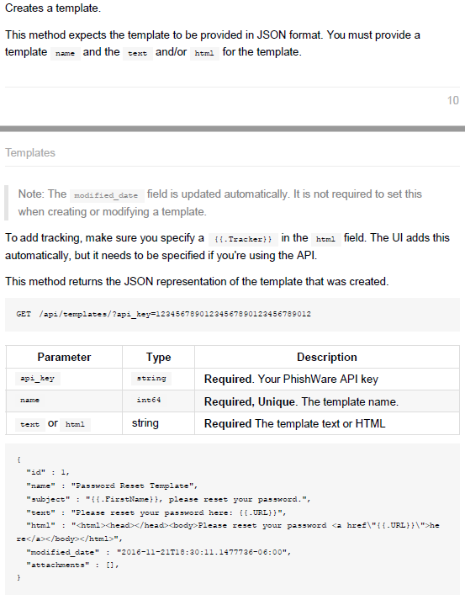Viewport: 465px width, 600px height.
Task: Click 'Required, Unique. The template name.' cell
Action: pyautogui.click(x=301, y=401)
